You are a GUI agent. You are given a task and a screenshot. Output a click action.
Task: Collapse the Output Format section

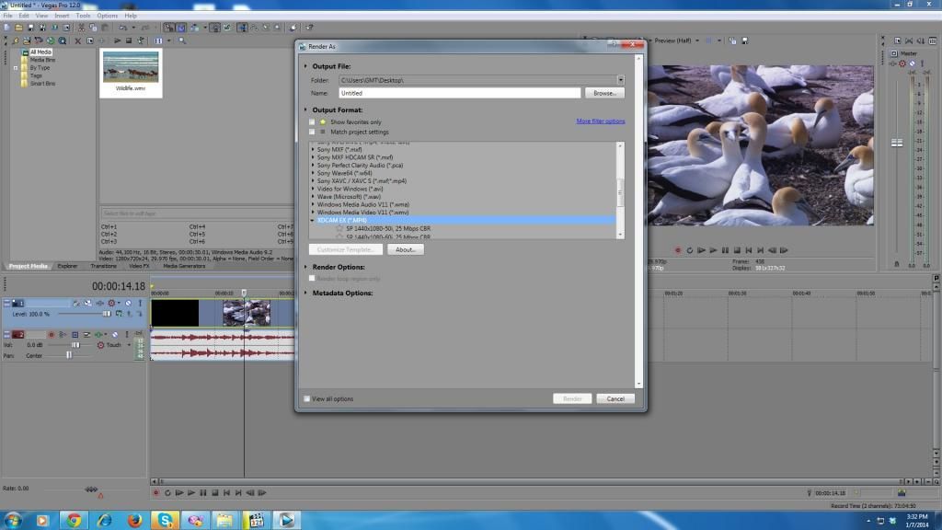click(305, 110)
